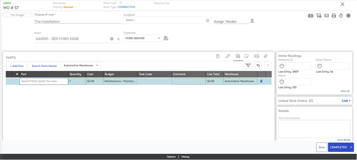This screenshot has width=357, height=160.
Task: Click the undo arrow button in Parts
Action: click(x=258, y=66)
